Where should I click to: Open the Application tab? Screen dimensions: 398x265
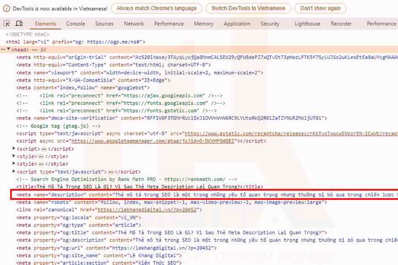click(237, 24)
